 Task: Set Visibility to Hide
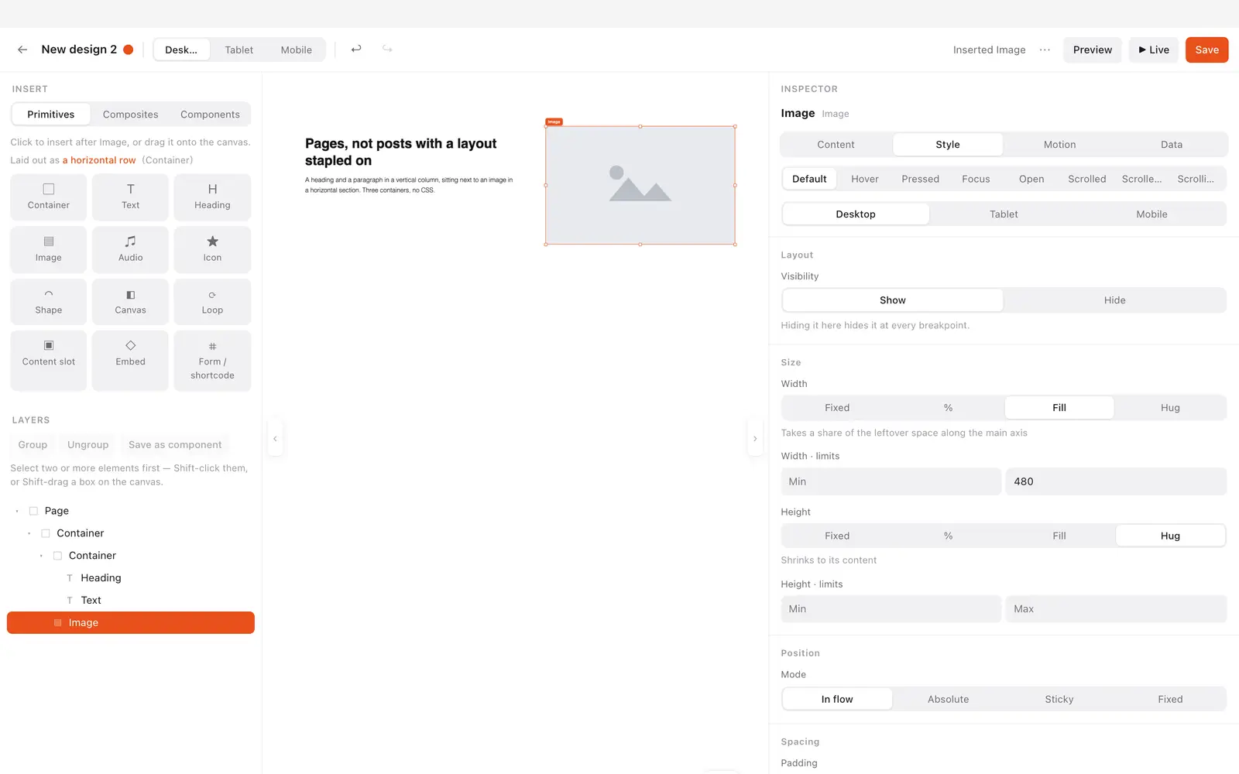1114,300
